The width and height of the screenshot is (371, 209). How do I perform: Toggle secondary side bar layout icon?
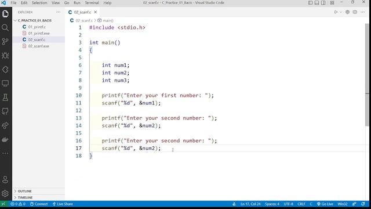coord(323,2)
